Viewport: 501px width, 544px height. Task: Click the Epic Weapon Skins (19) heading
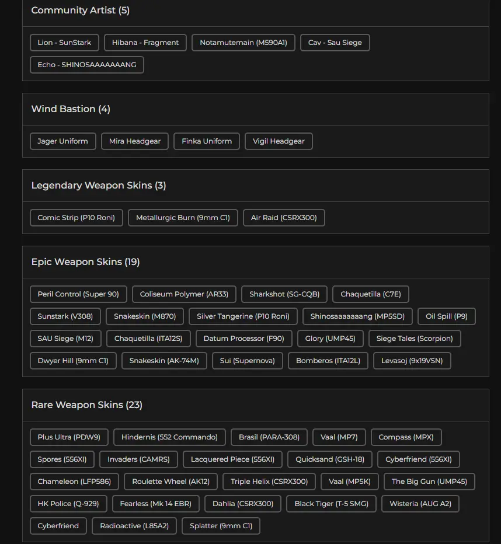pyautogui.click(x=85, y=262)
